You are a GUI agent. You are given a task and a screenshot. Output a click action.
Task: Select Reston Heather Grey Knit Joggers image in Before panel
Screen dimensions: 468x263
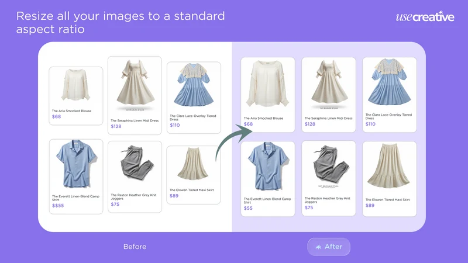coord(137,163)
